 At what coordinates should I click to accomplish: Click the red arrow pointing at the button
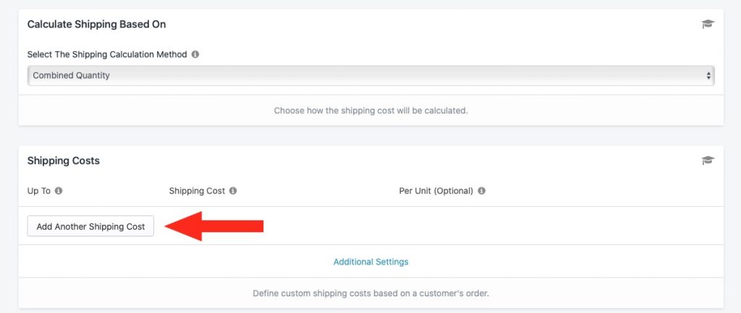click(214, 226)
